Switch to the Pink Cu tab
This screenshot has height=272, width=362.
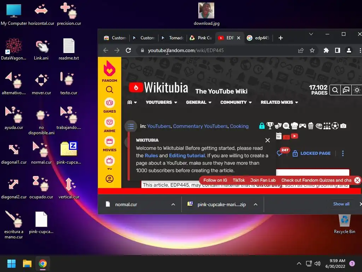coord(201,38)
